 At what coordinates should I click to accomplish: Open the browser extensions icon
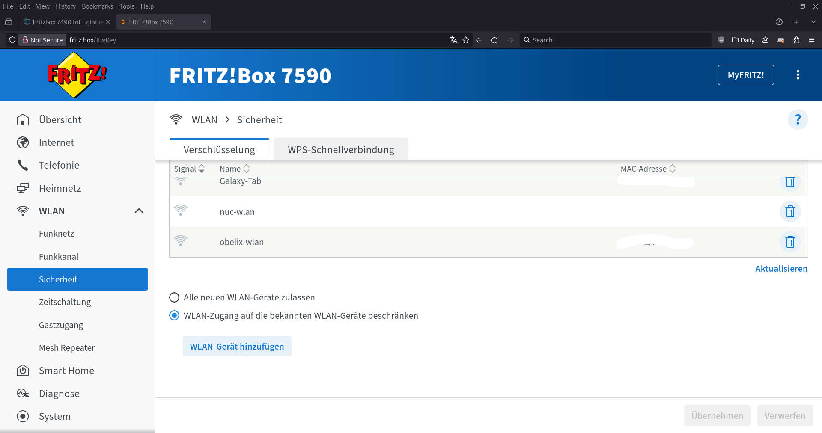pyautogui.click(x=796, y=40)
